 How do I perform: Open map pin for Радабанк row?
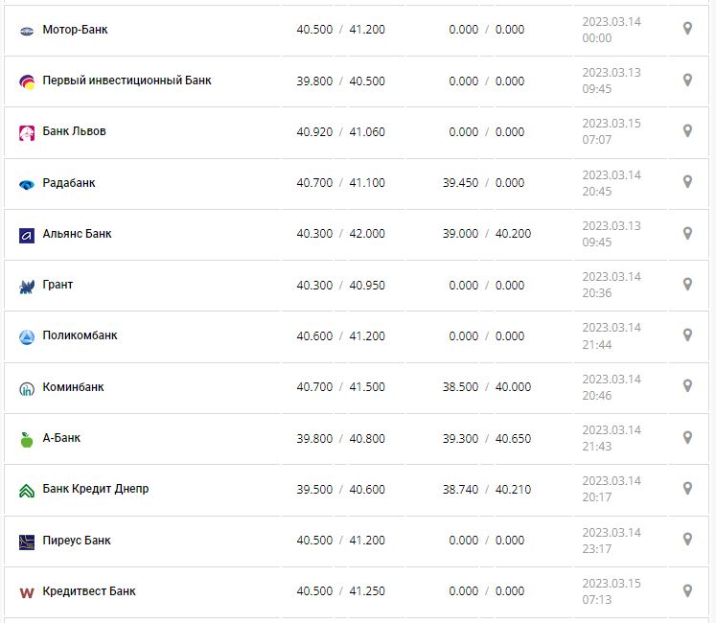[x=687, y=181]
